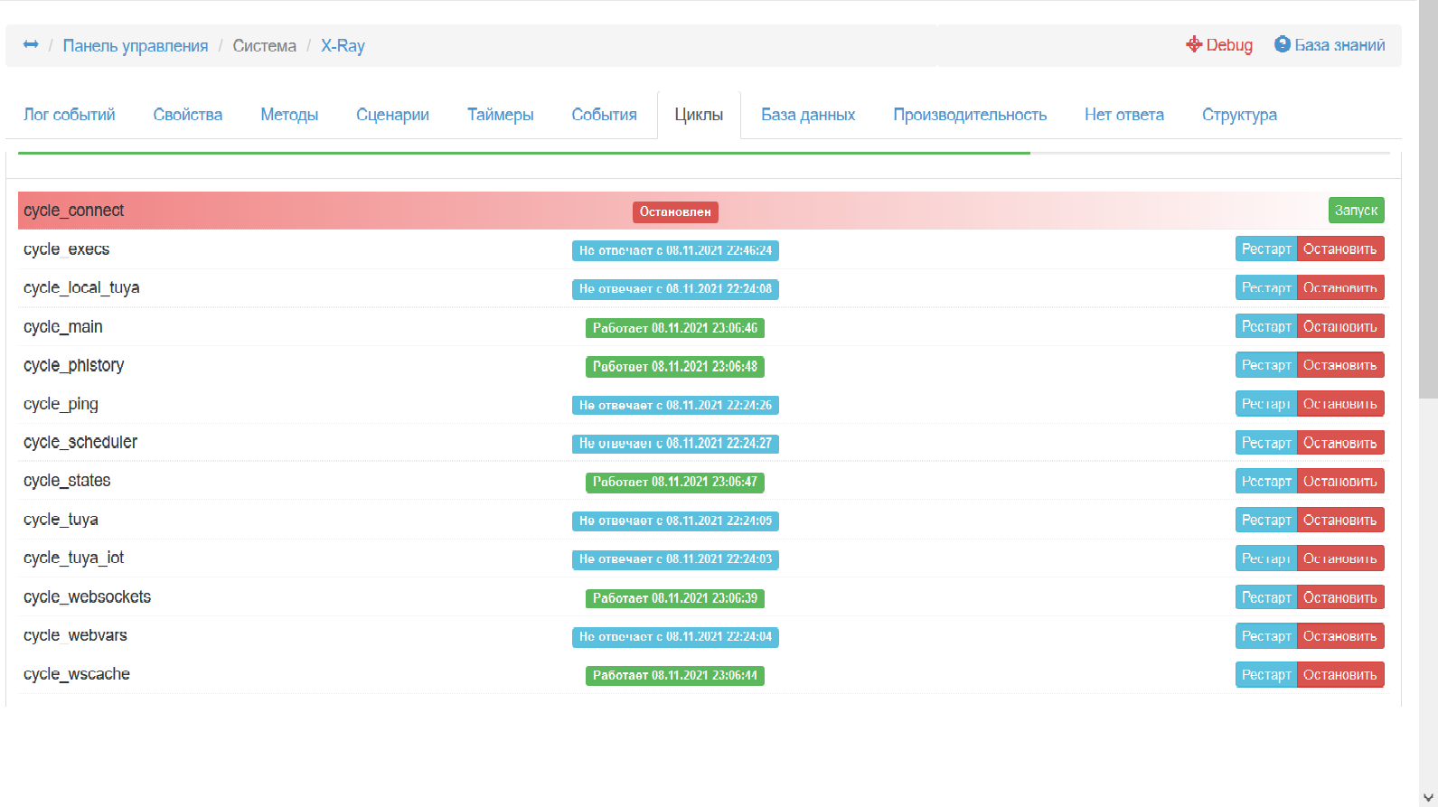Open the База знаний help link
The height and width of the screenshot is (807, 1438).
(1330, 45)
